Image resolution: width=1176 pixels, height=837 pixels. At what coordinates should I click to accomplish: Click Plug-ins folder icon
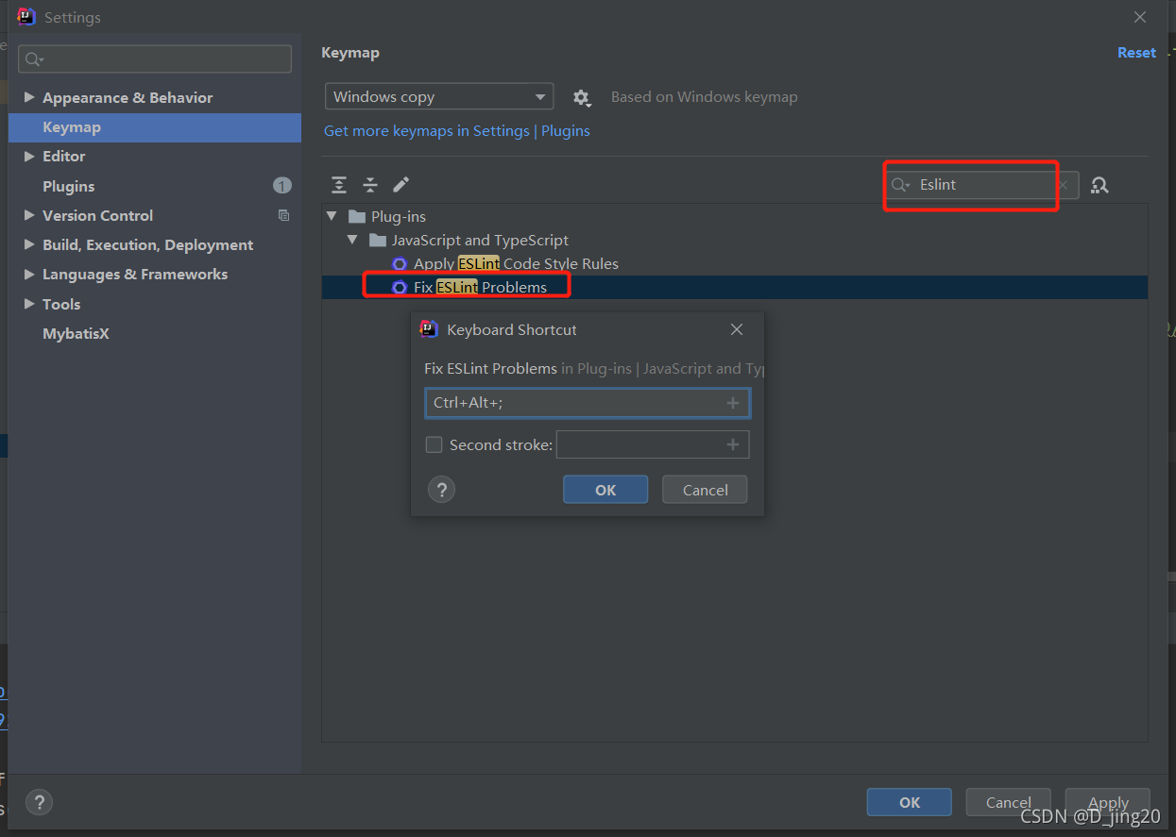click(357, 217)
